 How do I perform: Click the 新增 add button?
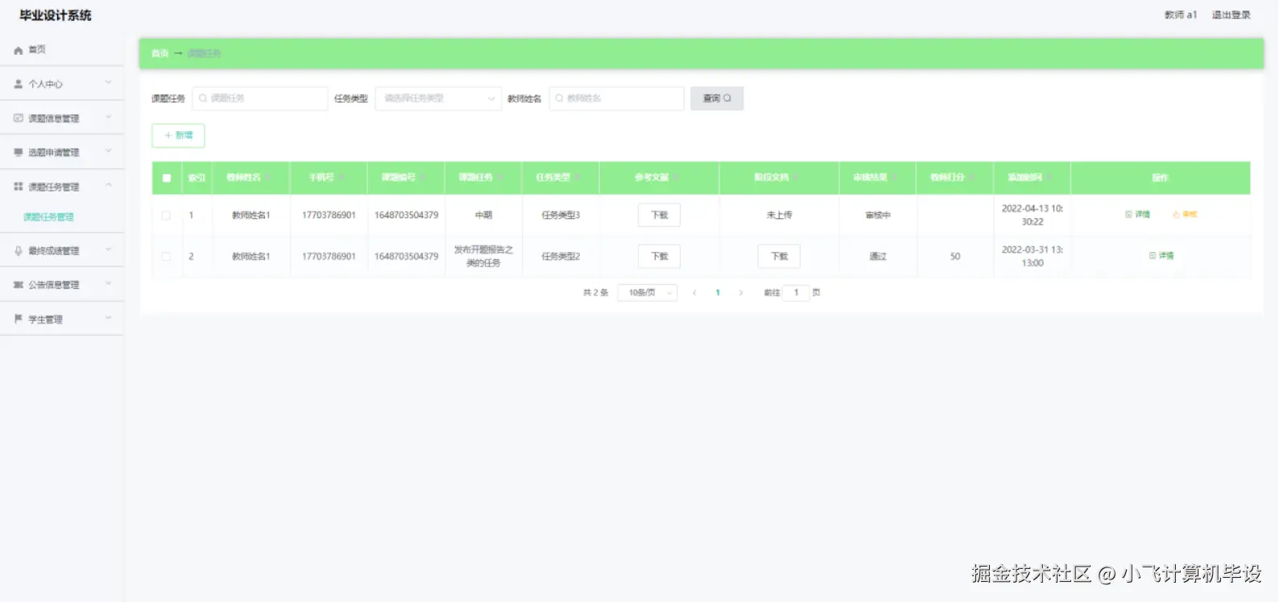point(178,135)
